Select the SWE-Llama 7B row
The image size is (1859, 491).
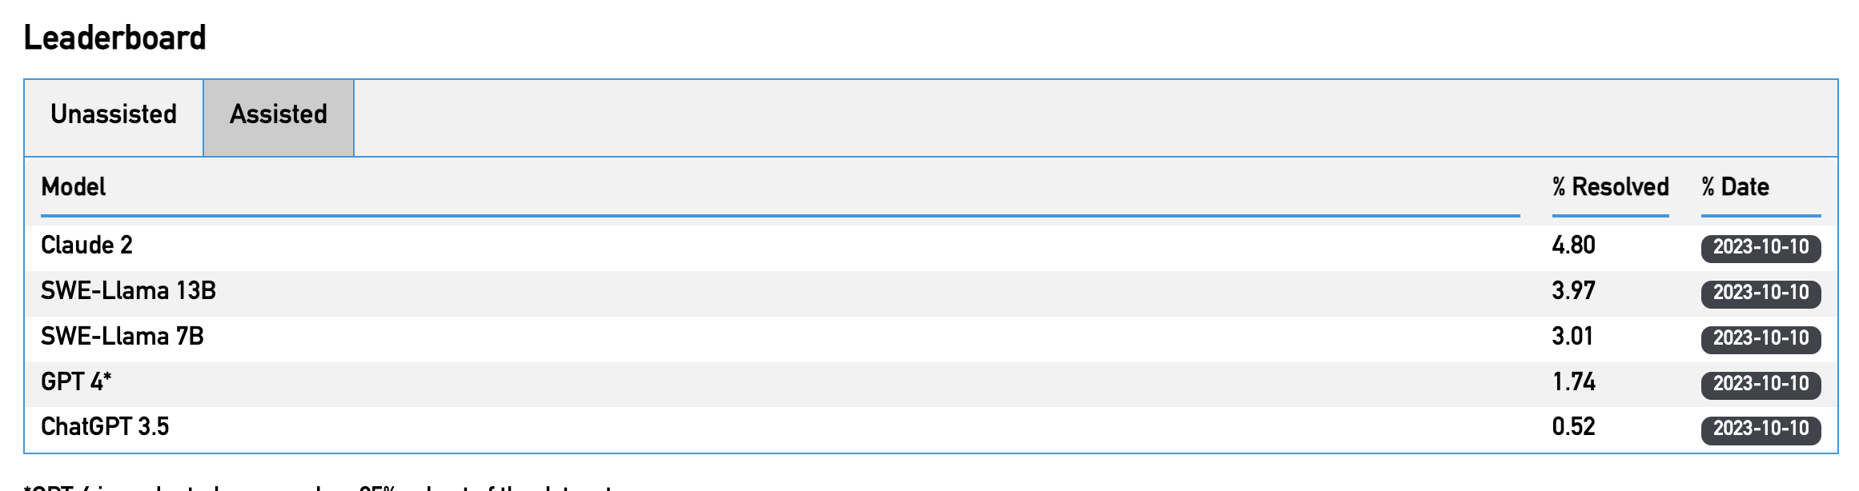[122, 337]
